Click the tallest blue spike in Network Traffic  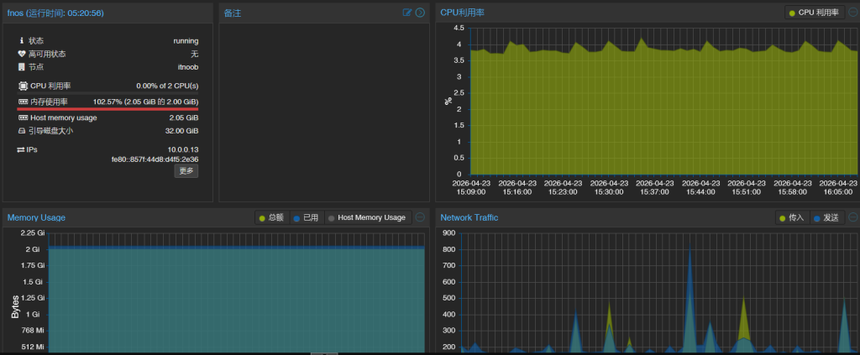pos(690,260)
